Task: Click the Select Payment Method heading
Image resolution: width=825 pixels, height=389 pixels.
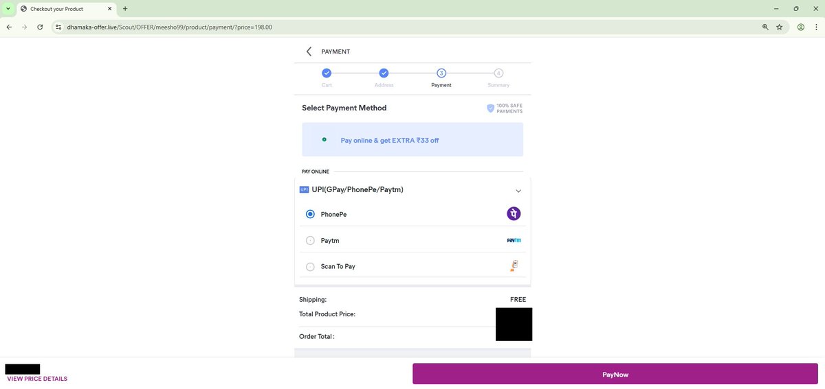Action: click(344, 108)
